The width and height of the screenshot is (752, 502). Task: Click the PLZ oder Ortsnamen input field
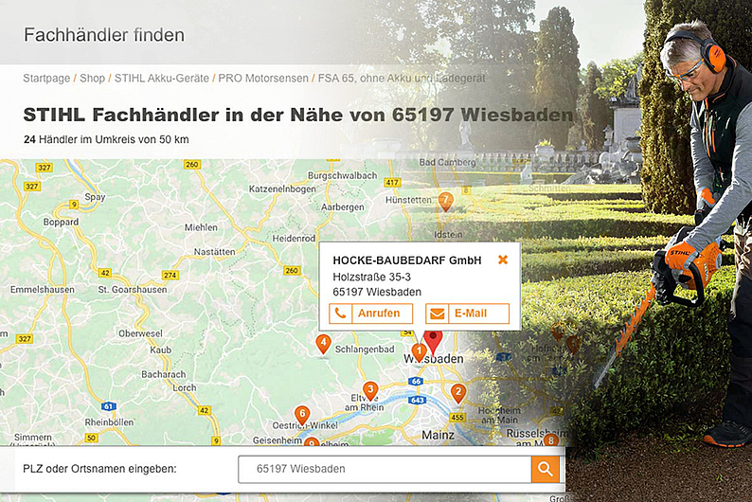coord(385,469)
